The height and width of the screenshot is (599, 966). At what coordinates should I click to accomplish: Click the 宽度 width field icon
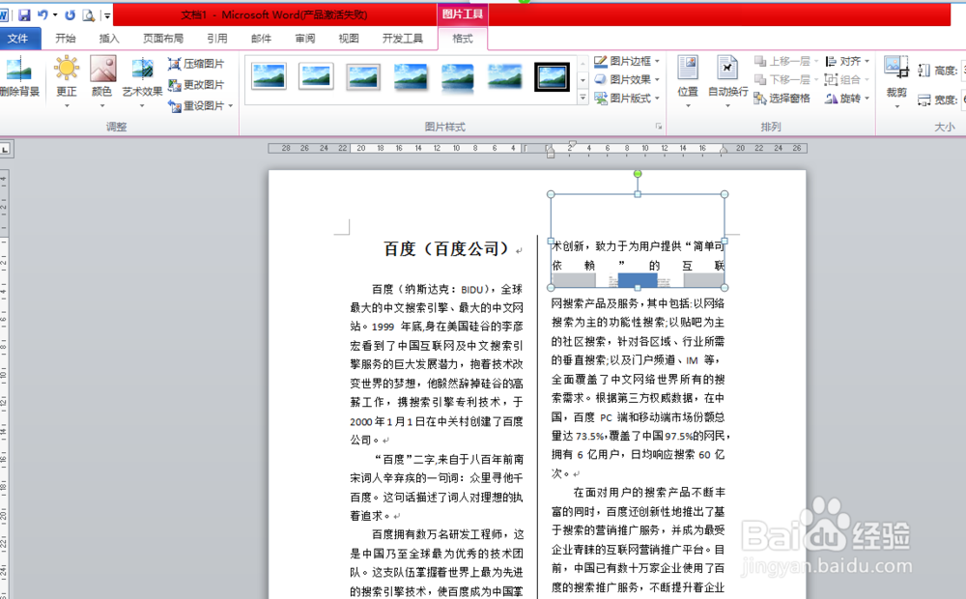click(x=924, y=100)
